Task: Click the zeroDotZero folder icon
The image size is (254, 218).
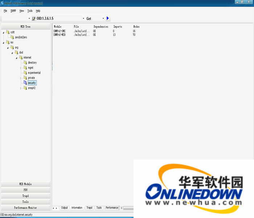Action: (12, 37)
